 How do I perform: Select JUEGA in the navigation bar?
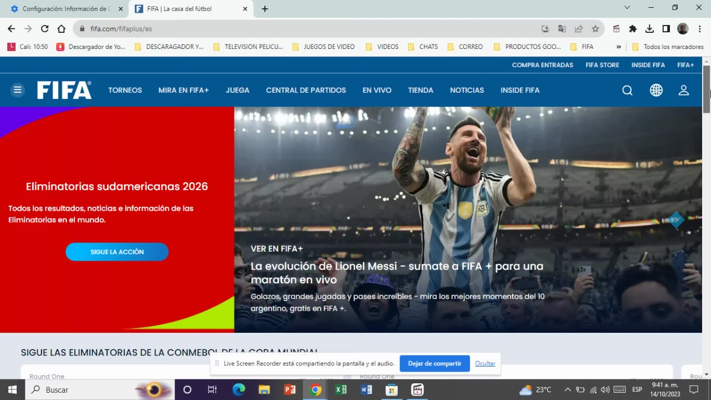[237, 90]
